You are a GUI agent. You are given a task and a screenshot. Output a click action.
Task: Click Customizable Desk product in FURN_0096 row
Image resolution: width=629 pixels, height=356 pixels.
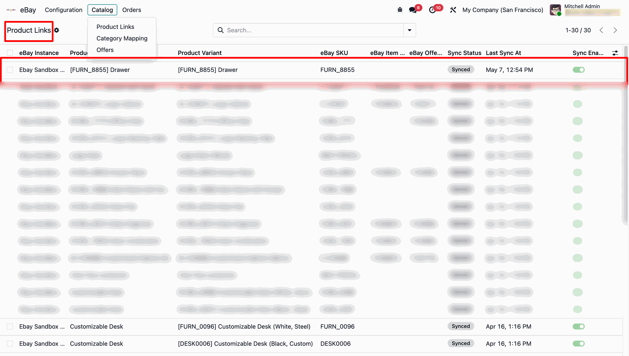pyautogui.click(x=96, y=327)
